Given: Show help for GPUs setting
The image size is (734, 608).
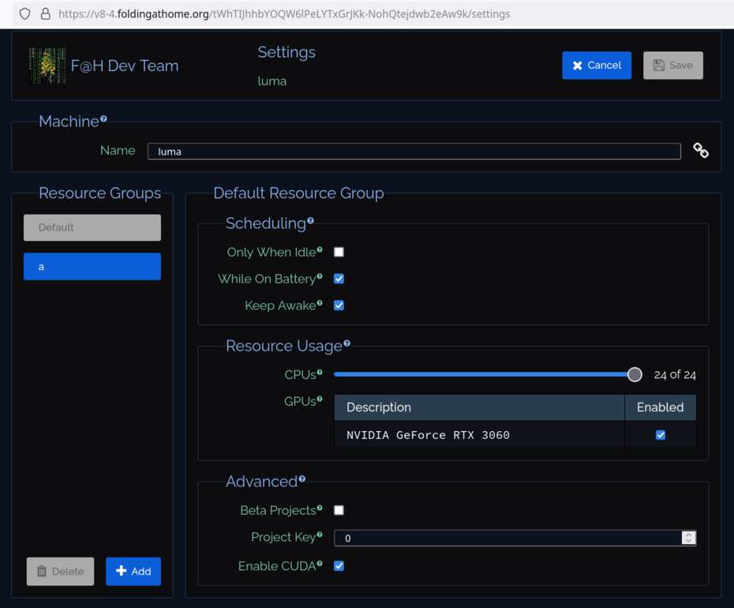Looking at the screenshot, I should coord(320,399).
